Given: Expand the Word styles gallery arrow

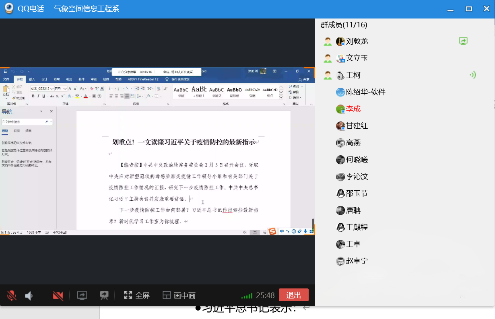Looking at the screenshot, I should (281, 97).
